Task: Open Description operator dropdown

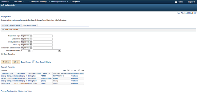Action: (31, 39)
